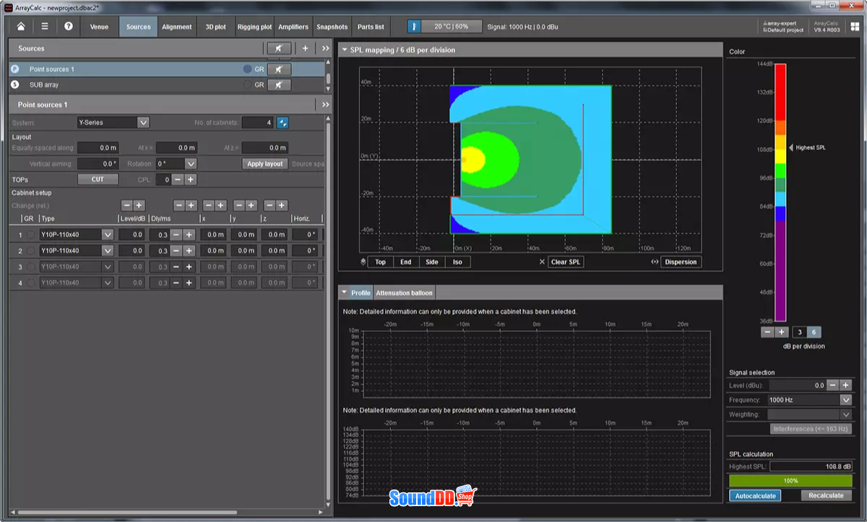Switch to Attenuation balloon tab

point(404,292)
